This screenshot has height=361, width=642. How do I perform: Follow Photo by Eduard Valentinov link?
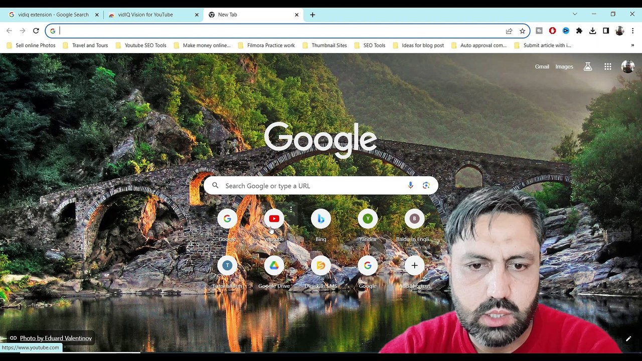(56, 338)
